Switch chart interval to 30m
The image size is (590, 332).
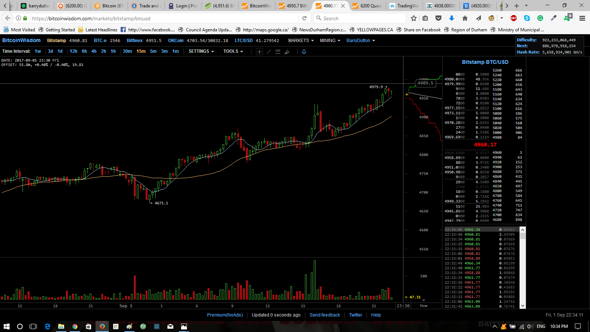127,51
